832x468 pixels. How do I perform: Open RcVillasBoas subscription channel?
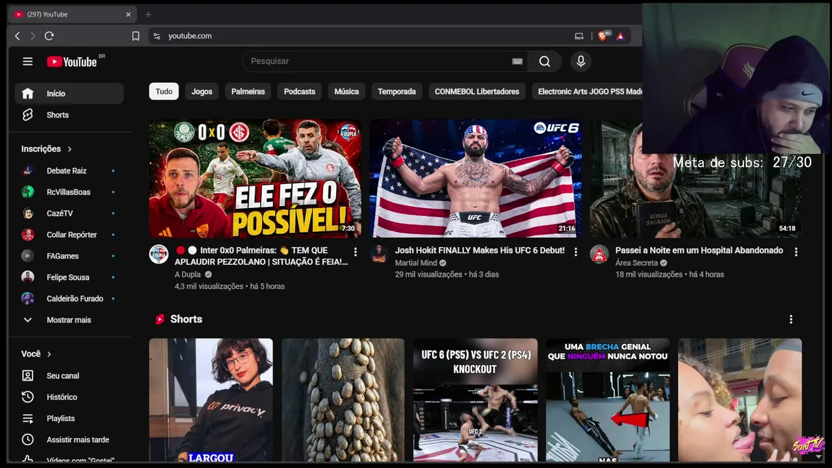click(x=69, y=192)
